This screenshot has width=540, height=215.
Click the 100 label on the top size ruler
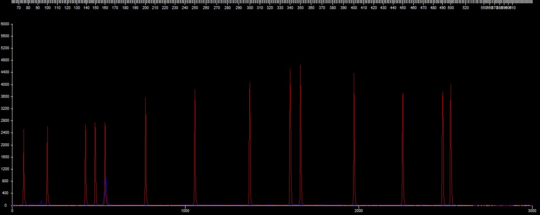point(47,7)
